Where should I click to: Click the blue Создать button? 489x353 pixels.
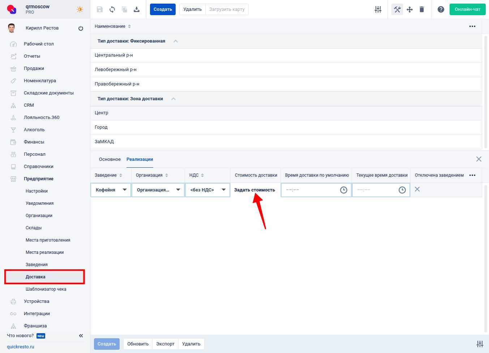tap(163, 9)
